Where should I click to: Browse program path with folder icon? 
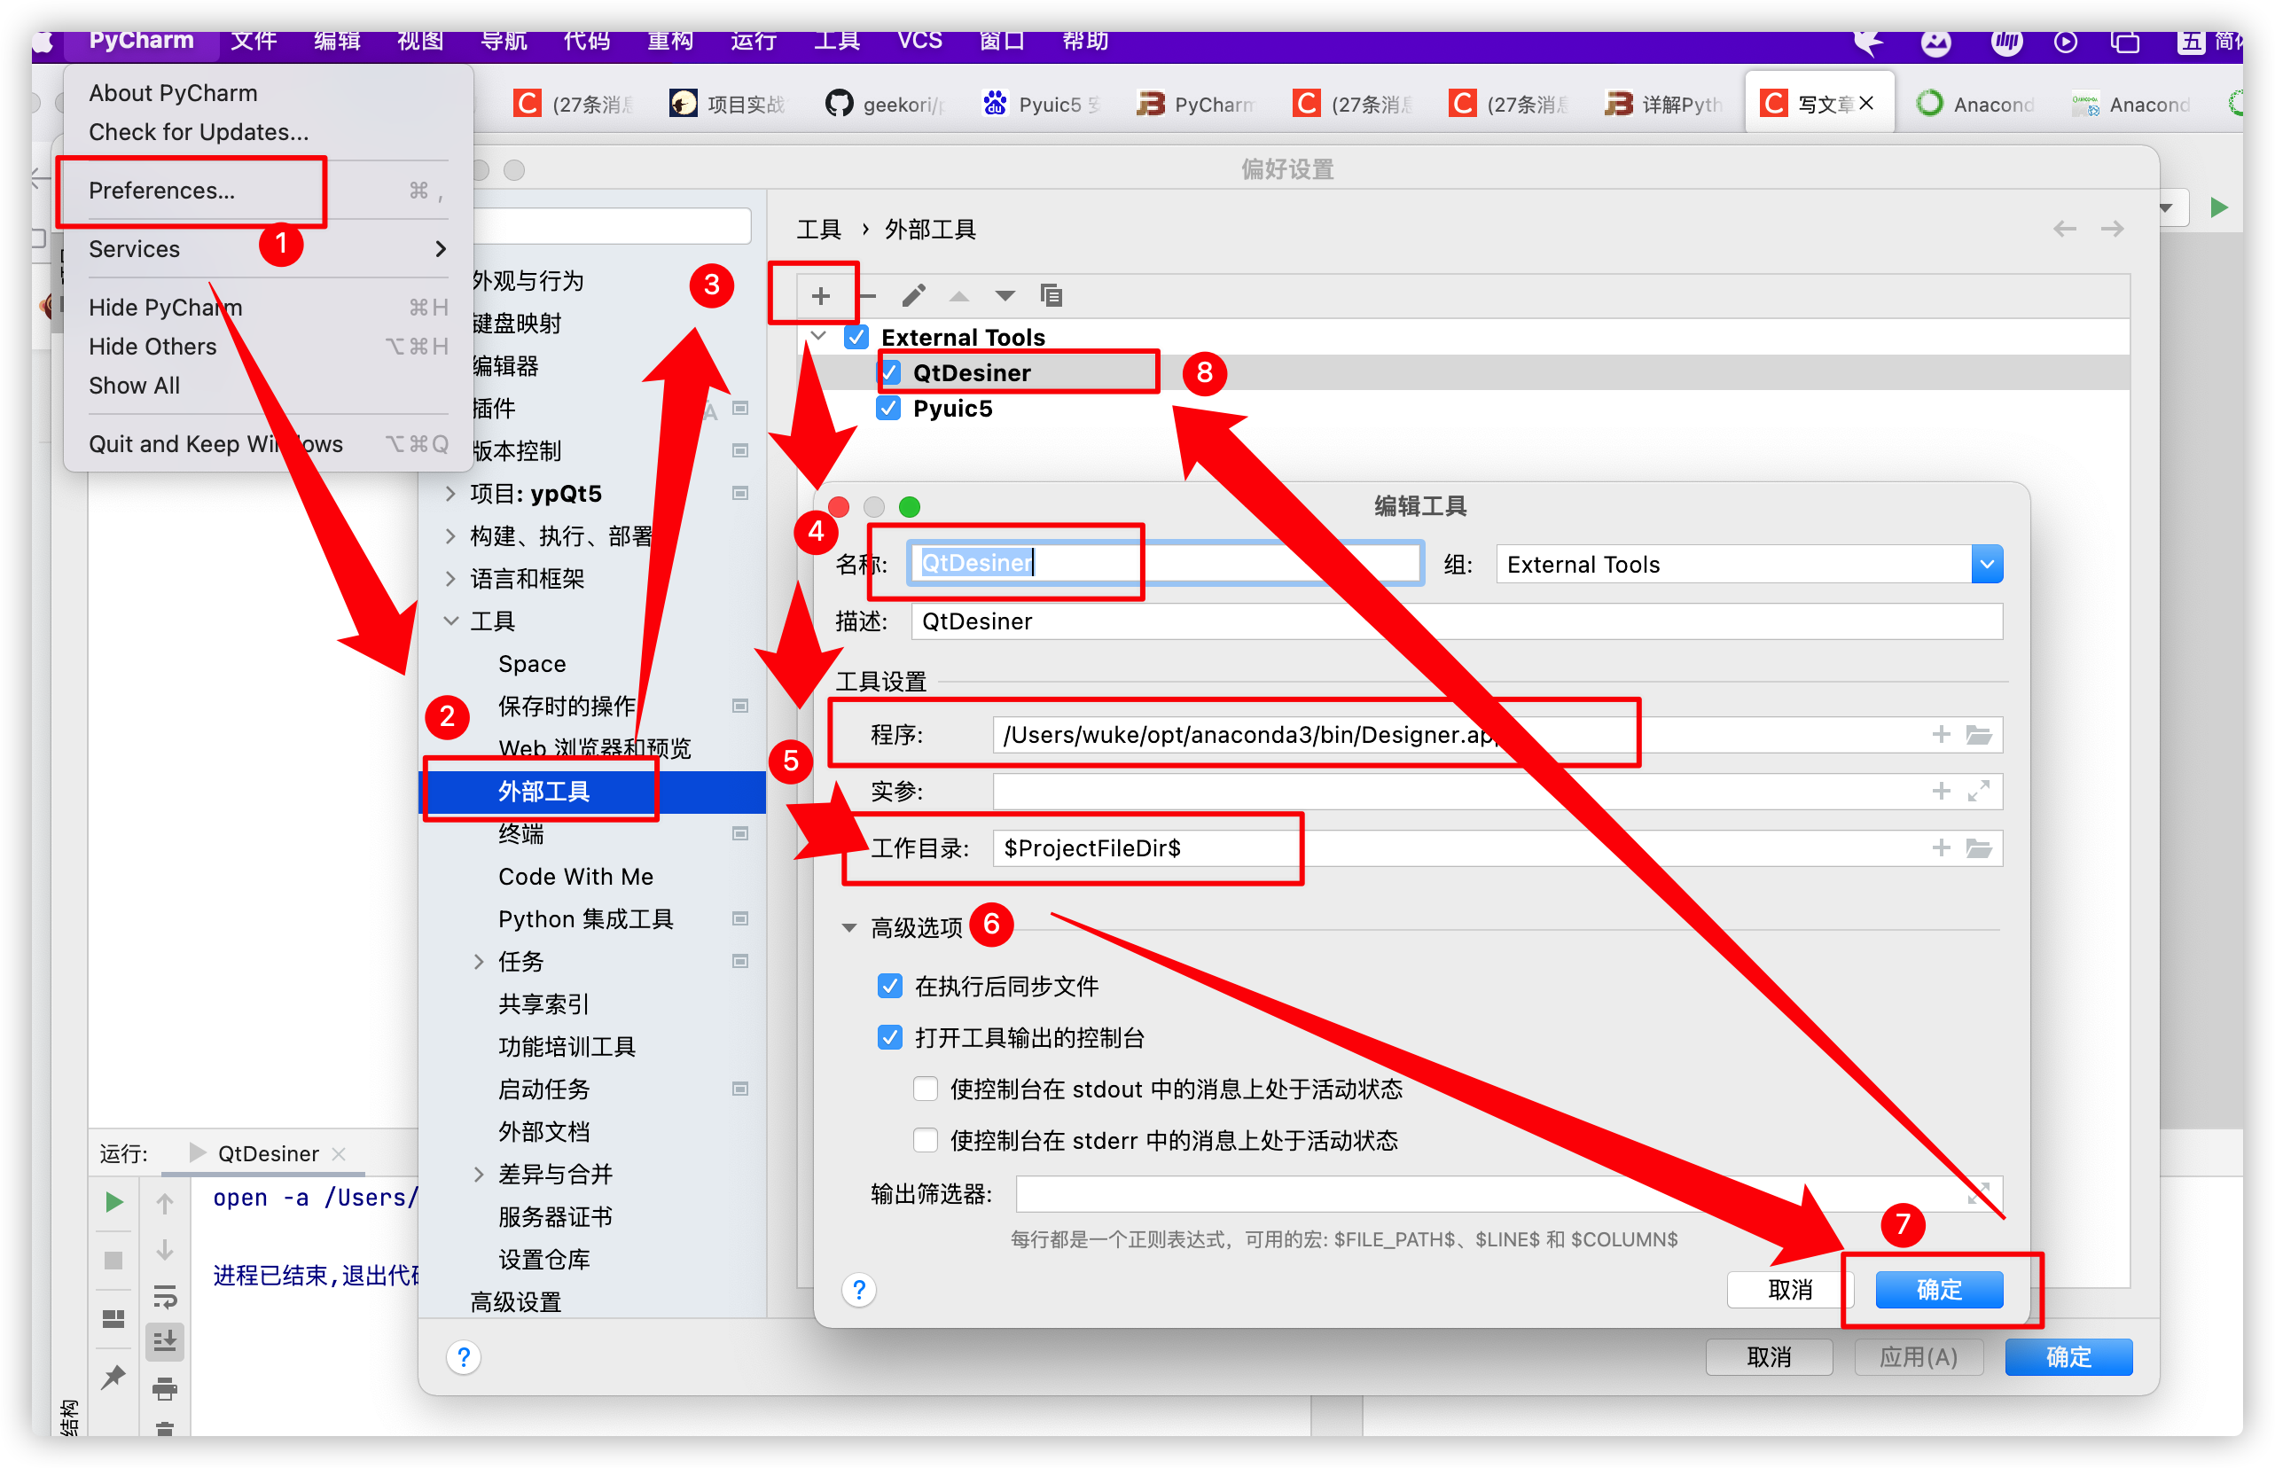pos(1979,735)
